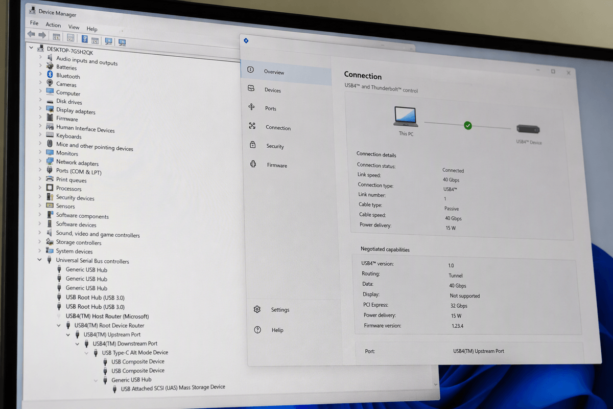Viewport: 613px width, 409px height.
Task: Select the Print queues printer icon
Action: (x=50, y=179)
